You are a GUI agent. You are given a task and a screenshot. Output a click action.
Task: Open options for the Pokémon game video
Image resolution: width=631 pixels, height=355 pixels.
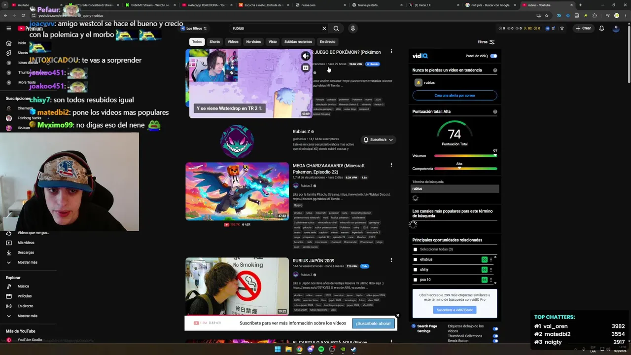[391, 52]
